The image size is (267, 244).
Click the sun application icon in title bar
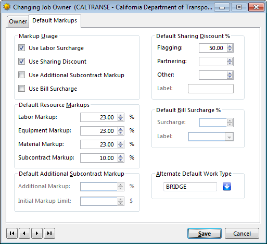pos(7,7)
